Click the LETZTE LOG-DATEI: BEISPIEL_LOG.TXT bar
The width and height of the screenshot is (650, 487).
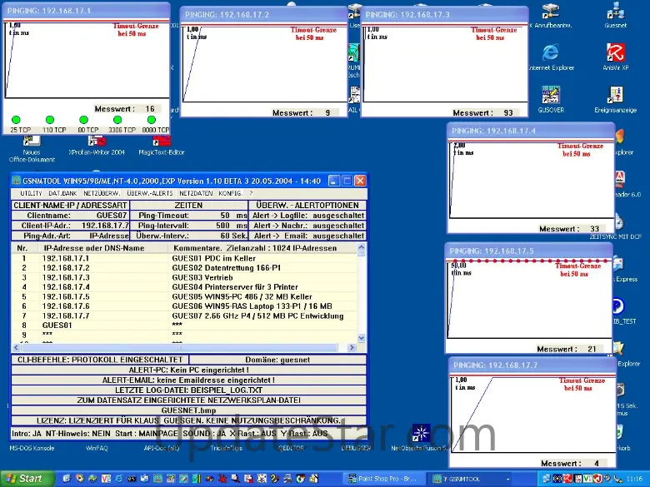tap(188, 390)
